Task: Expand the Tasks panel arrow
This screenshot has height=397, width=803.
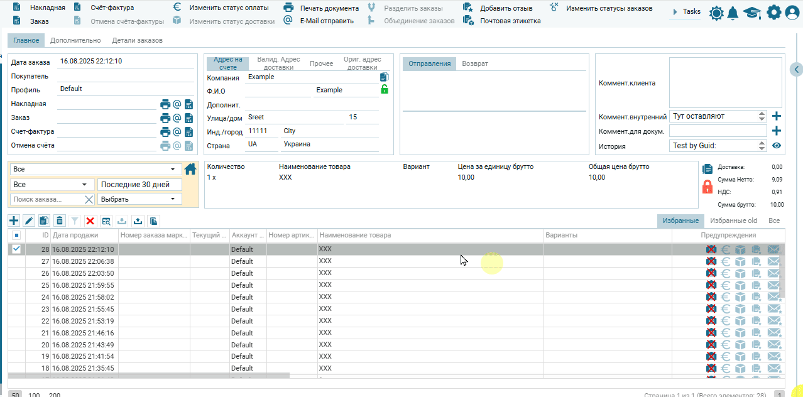Action: [675, 12]
